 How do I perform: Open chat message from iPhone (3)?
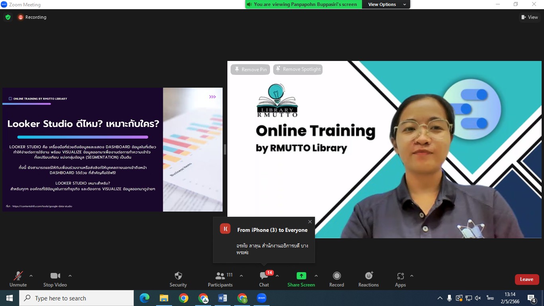[x=264, y=240]
